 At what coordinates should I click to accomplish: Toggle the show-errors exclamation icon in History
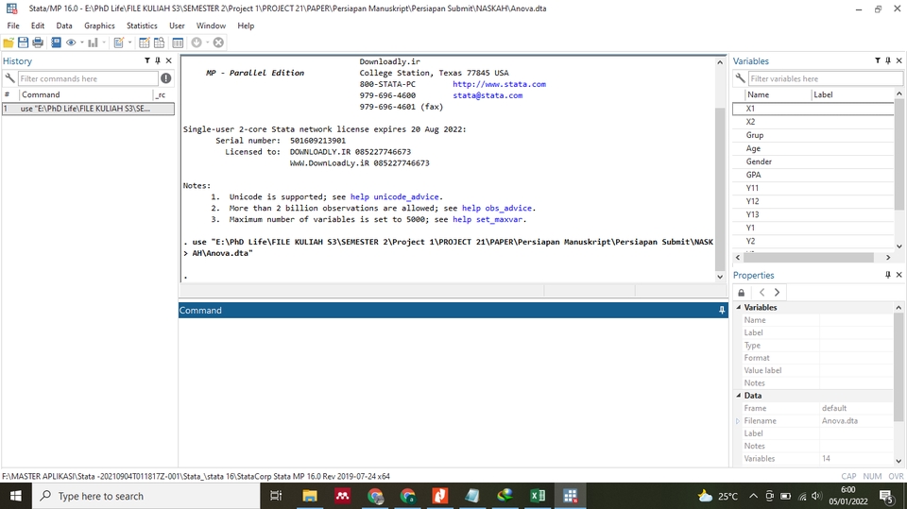(x=166, y=78)
